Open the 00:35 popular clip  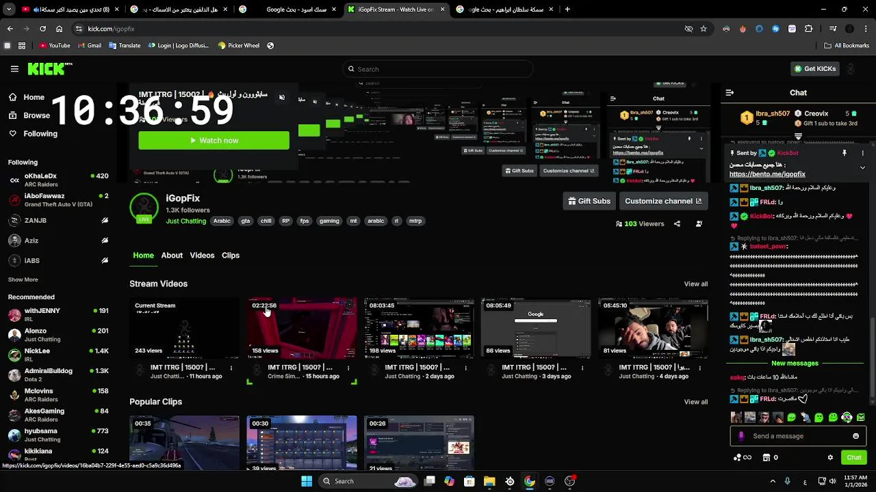point(185,443)
